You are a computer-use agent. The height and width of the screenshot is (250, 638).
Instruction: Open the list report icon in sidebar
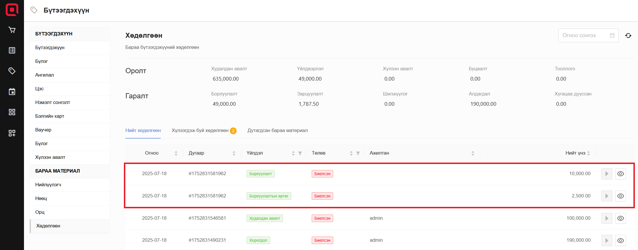coord(12,51)
